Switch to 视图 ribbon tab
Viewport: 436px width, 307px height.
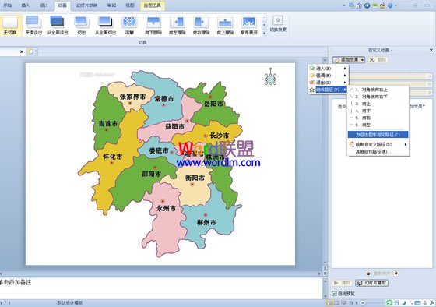click(x=130, y=5)
